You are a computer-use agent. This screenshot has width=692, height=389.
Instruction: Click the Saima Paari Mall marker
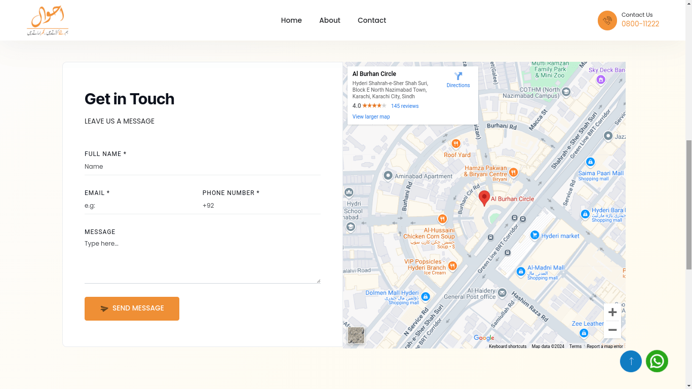pos(590,162)
